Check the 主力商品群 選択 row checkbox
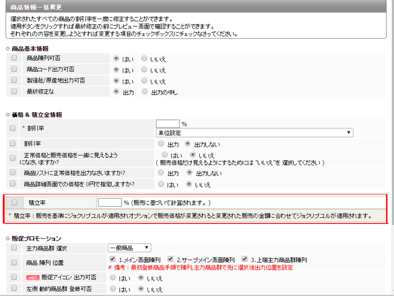Image resolution: width=394 pixels, height=296 pixels. pyautogui.click(x=14, y=248)
